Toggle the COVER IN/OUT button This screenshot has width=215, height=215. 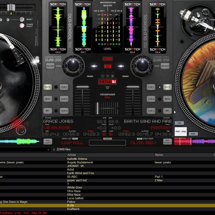coord(22,25)
